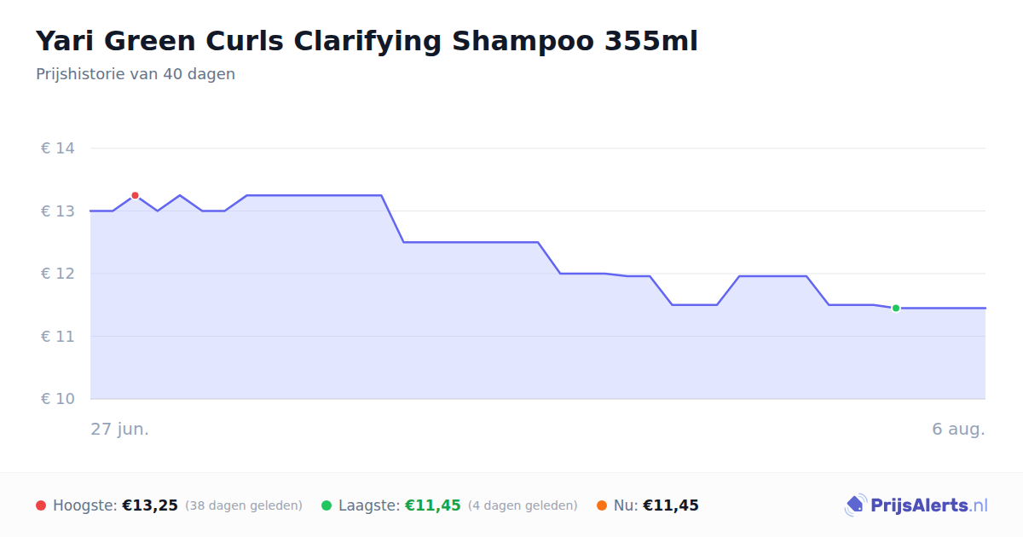Click the highest price value €13,25
Viewport: 1023px width, 537px height.
[x=150, y=505]
